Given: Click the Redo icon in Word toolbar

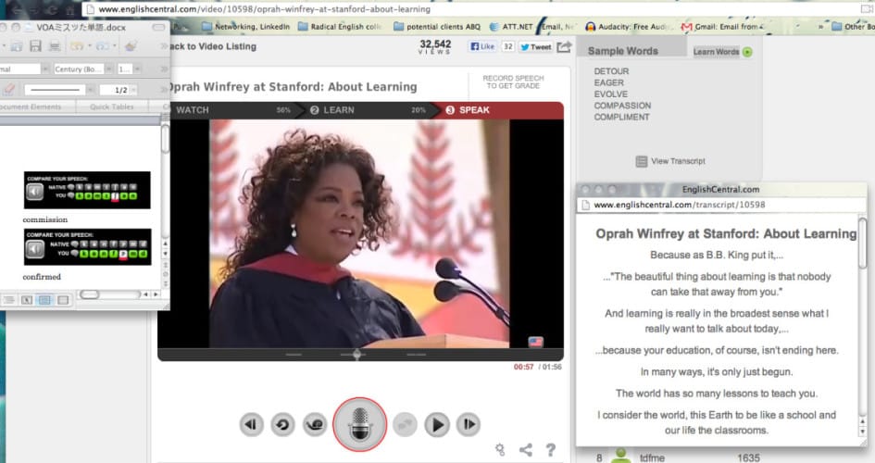Looking at the screenshot, I should (103, 45).
